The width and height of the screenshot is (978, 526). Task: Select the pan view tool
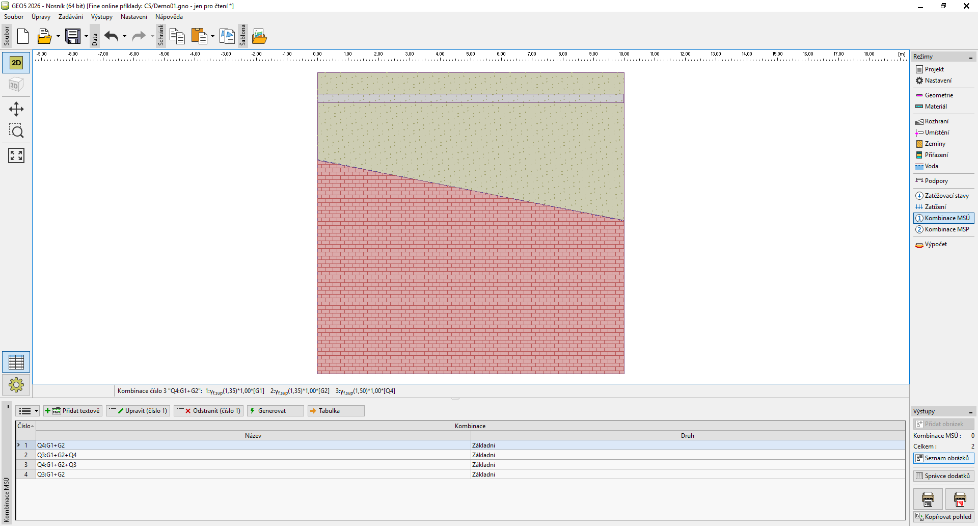pos(16,109)
